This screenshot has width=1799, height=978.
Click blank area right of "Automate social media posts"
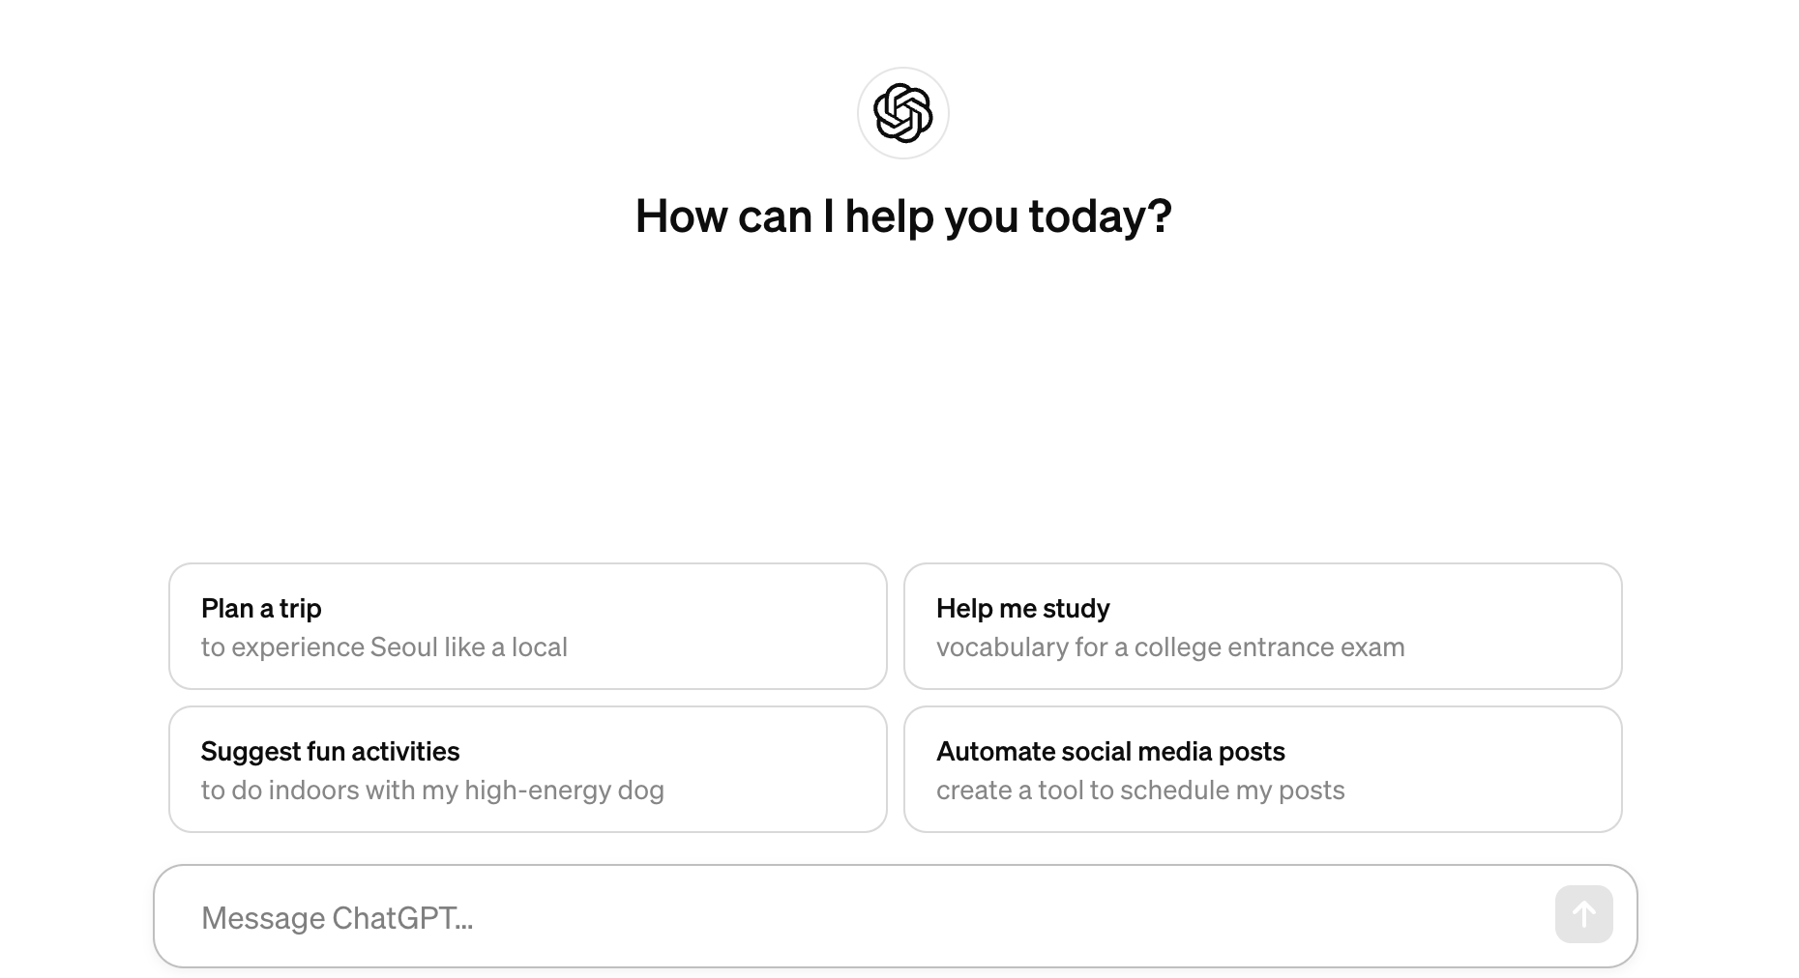click(1451, 751)
